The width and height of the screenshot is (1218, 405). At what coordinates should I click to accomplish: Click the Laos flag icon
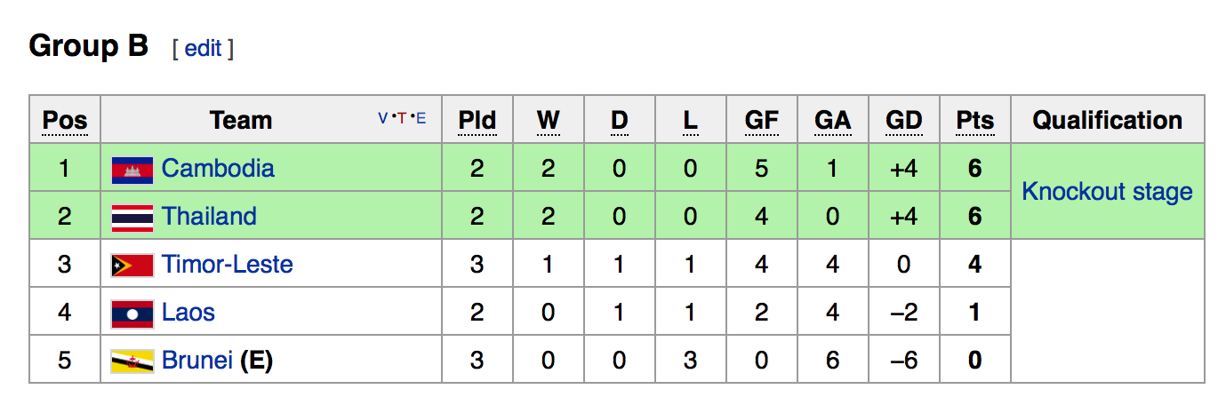(132, 313)
